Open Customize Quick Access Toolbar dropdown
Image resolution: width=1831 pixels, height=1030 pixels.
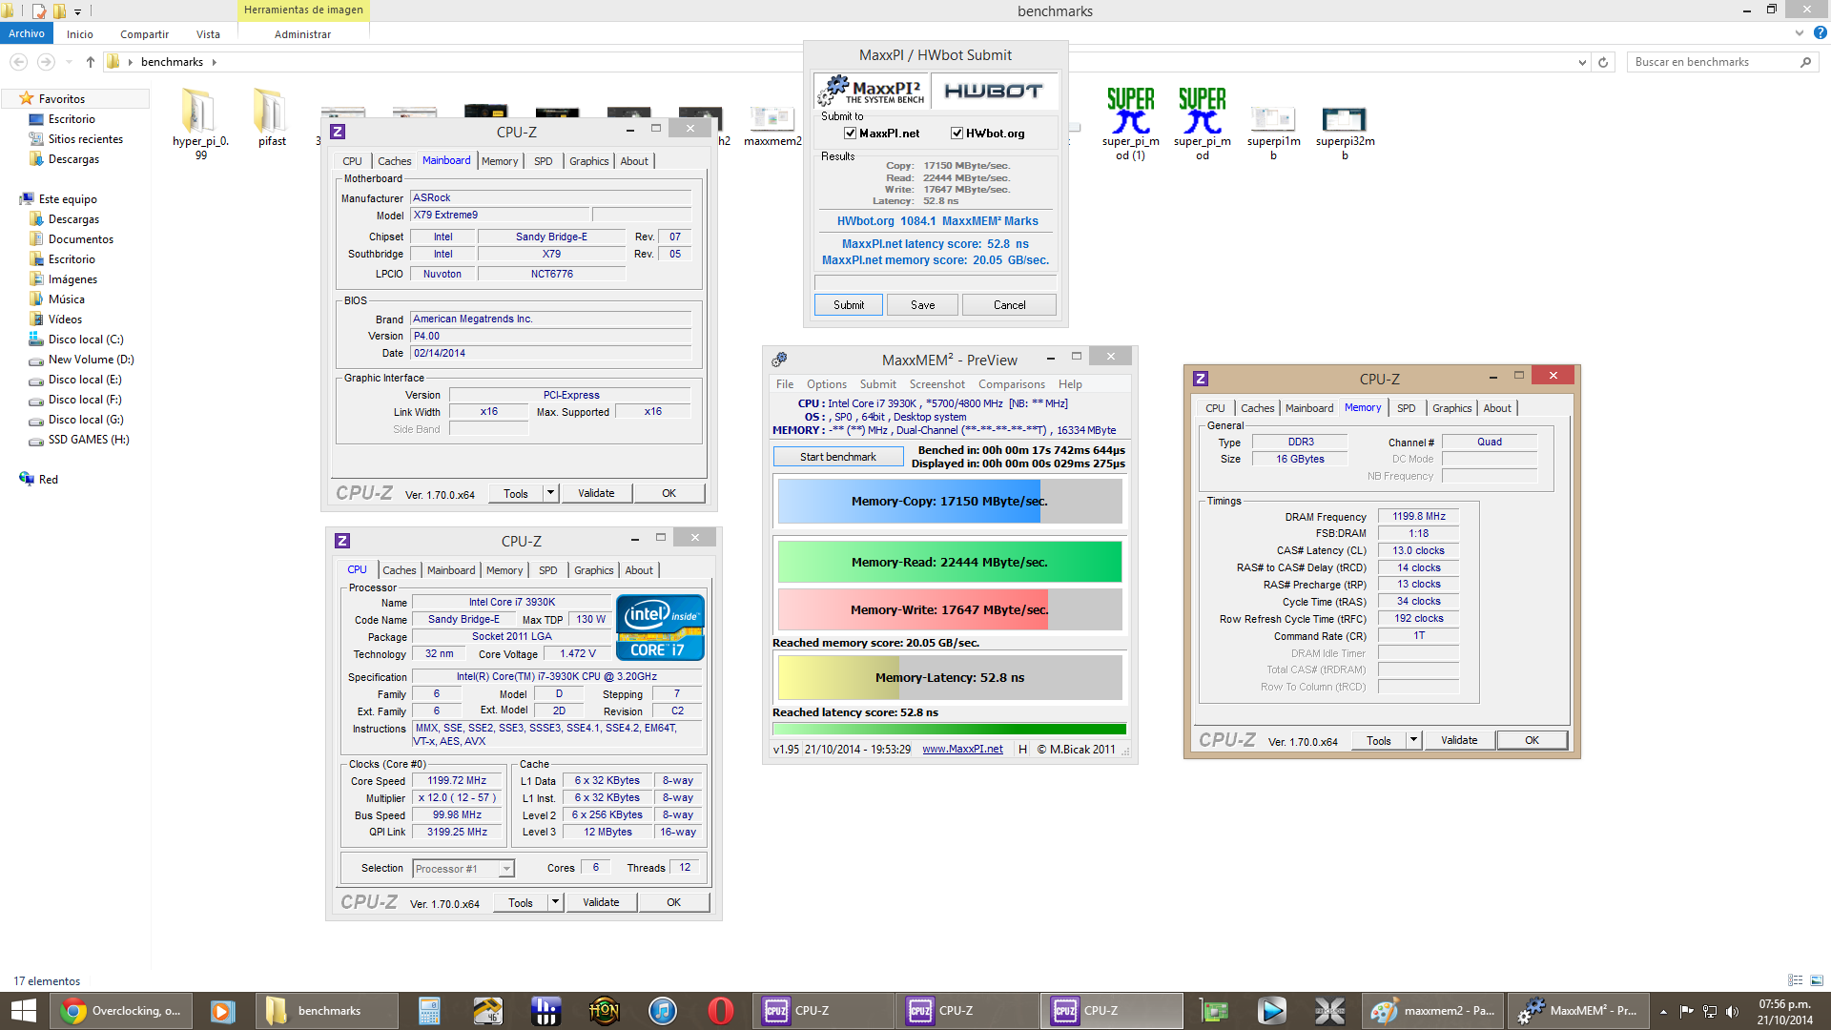[77, 11]
